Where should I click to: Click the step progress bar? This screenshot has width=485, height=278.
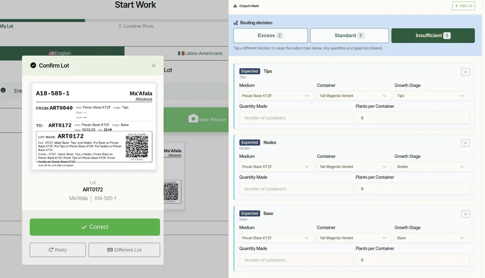114,20
